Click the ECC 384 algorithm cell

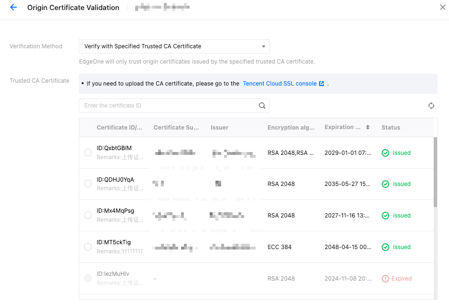coord(279,247)
